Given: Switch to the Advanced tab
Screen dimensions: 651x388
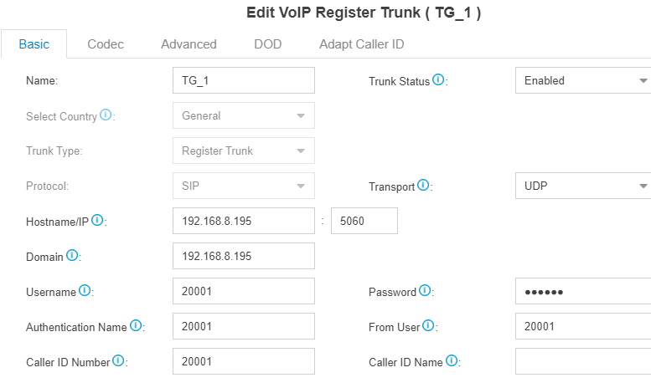Looking at the screenshot, I should click(189, 44).
